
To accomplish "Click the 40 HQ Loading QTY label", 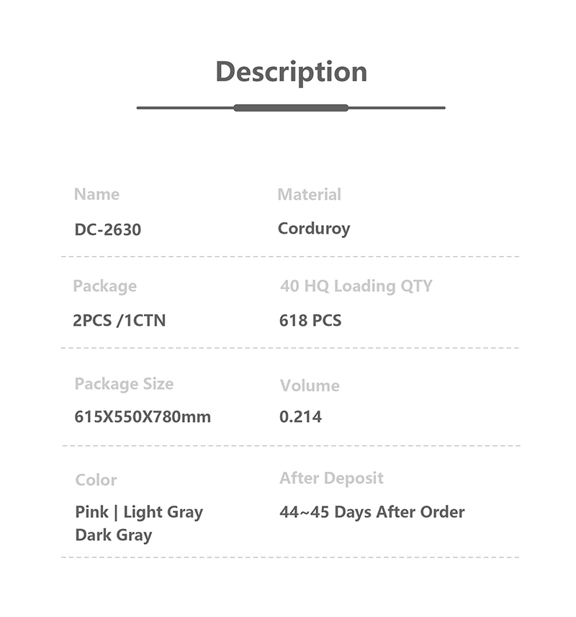I will click(x=356, y=286).
